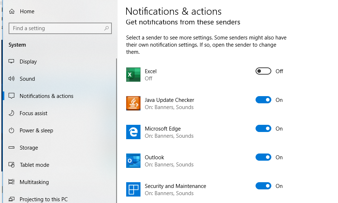338x203 pixels.
Task: Click the Outlook app icon
Action: click(133, 161)
